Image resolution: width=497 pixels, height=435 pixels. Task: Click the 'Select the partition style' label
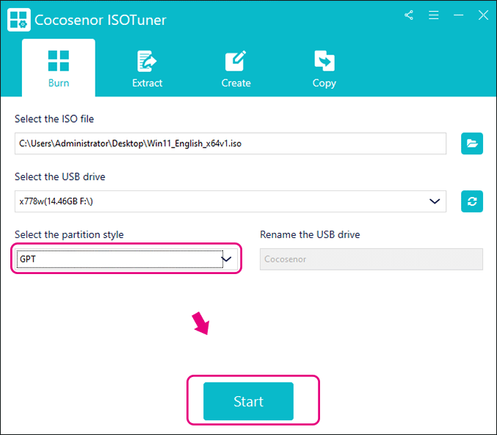tap(69, 235)
